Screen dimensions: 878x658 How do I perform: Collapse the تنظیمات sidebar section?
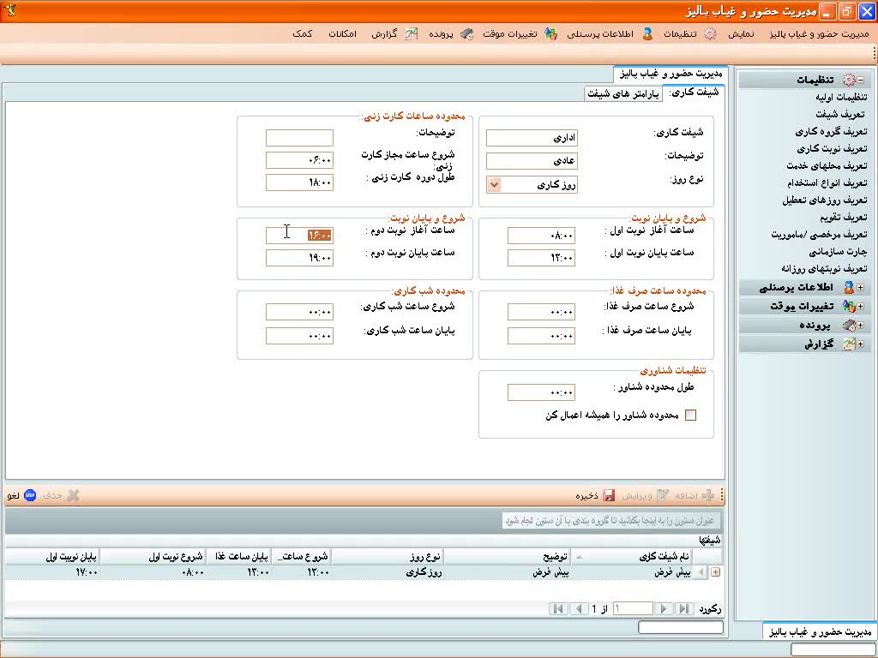[x=860, y=80]
